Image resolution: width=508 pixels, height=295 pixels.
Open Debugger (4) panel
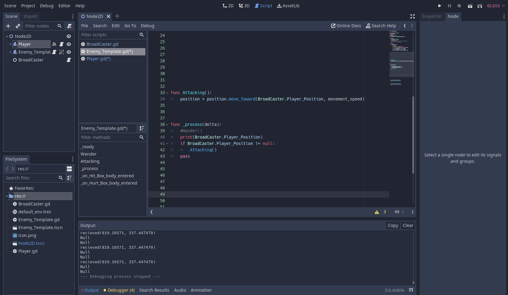(x=119, y=290)
